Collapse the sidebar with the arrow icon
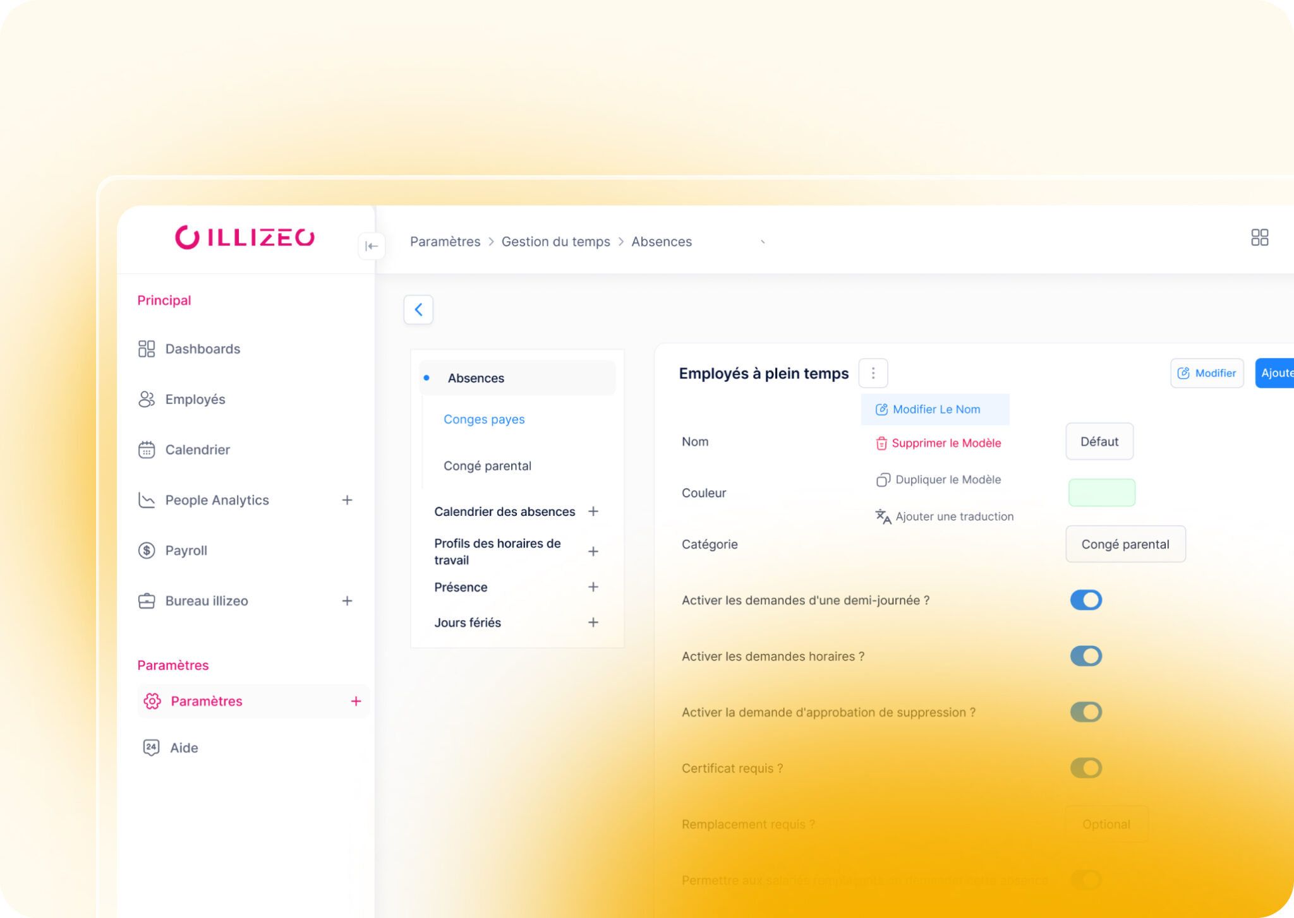This screenshot has height=918, width=1294. click(x=372, y=246)
